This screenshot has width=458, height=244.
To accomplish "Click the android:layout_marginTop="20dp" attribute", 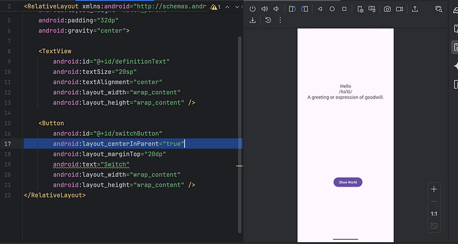I will [x=109, y=154].
